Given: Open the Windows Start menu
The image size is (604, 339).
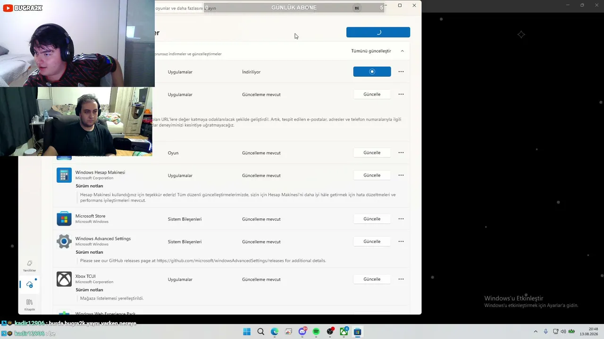Looking at the screenshot, I should tap(247, 332).
